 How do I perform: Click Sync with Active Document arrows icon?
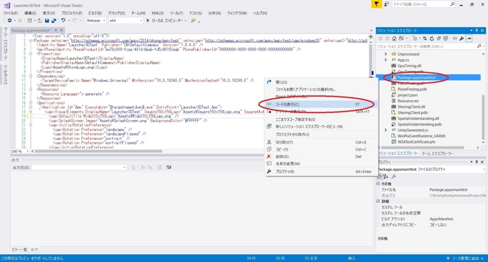425,39
